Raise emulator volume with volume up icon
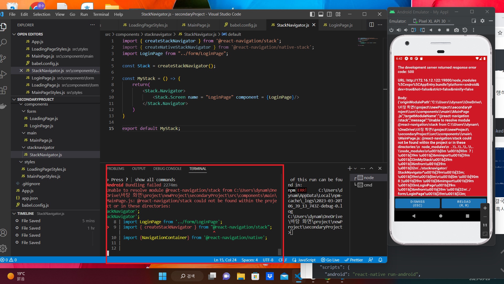This screenshot has width=504, height=284. click(x=399, y=30)
